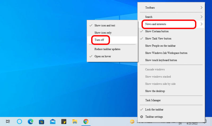Screen dimensions: 212x126
Task: Open the Sticky Notes taskbar icon
Action: tap(64, 122)
